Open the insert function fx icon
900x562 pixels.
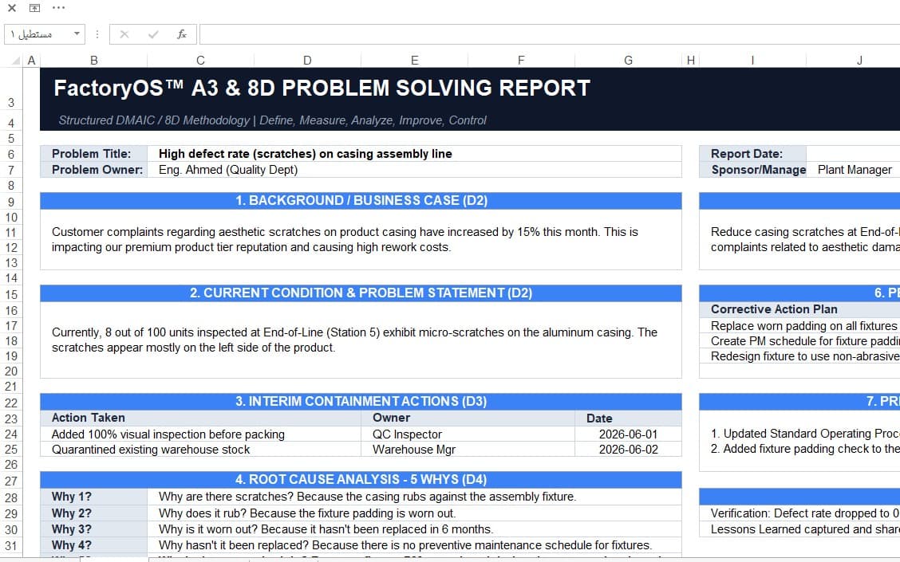coord(182,34)
